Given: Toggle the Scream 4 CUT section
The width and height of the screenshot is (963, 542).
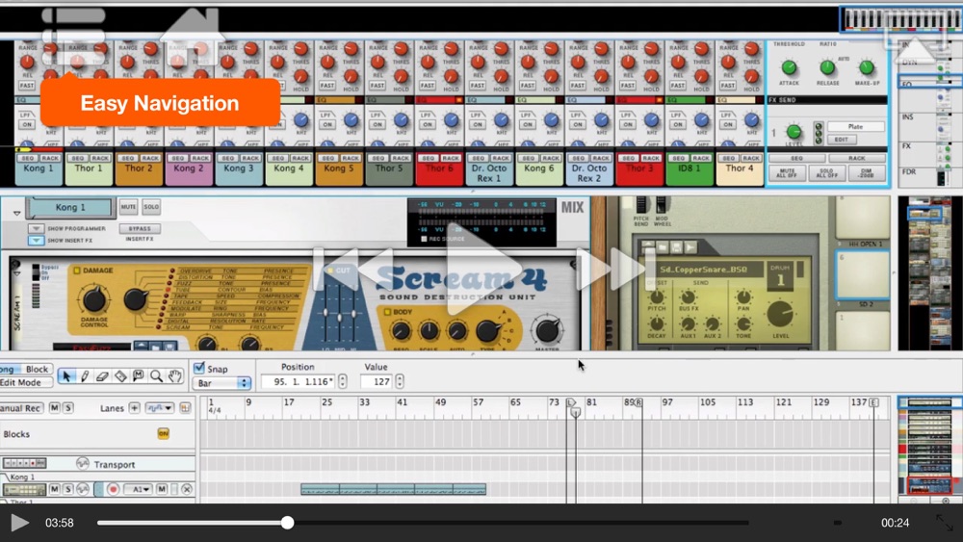Looking at the screenshot, I should tap(329, 271).
